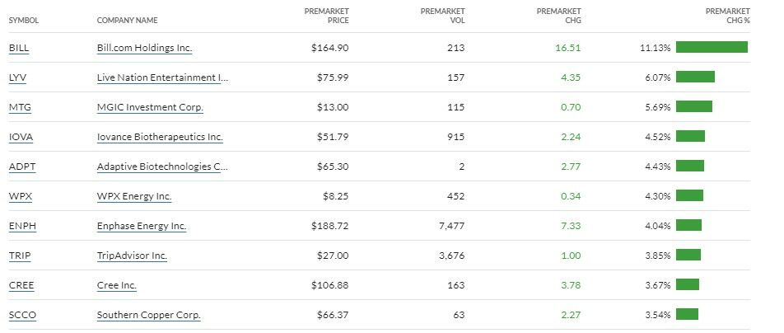Click the green change bar for BILL

click(x=712, y=47)
